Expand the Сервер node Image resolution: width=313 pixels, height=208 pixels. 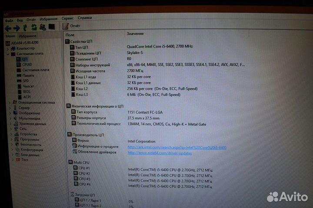point(10,108)
